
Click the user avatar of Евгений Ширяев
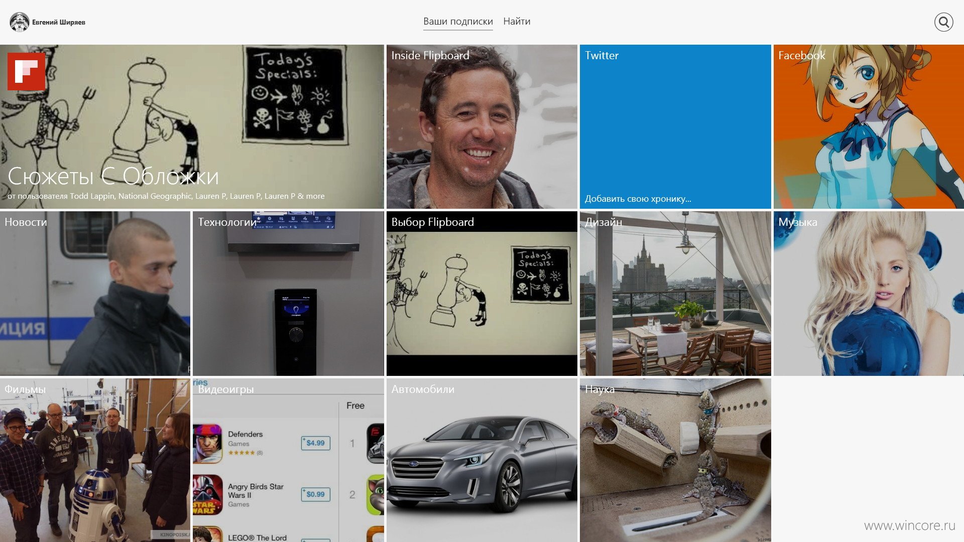click(19, 22)
